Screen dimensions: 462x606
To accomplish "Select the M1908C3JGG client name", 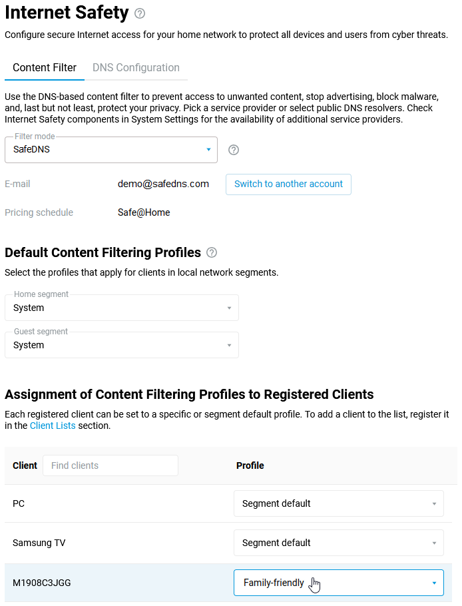I will (x=42, y=583).
